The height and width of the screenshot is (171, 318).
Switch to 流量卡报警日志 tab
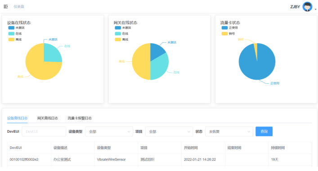(x=80, y=118)
